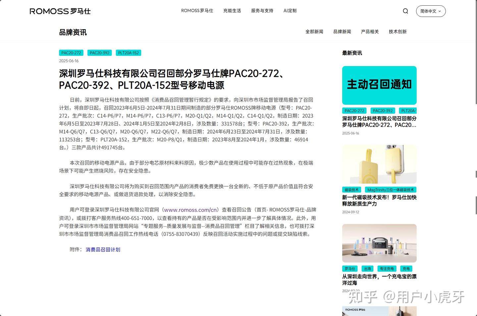477x316 pixels.
Task: Switch to the 全部新闻 tab
Action: pyautogui.click(x=314, y=32)
